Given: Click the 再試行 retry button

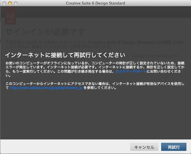Looking at the screenshot, I should pos(174,147).
